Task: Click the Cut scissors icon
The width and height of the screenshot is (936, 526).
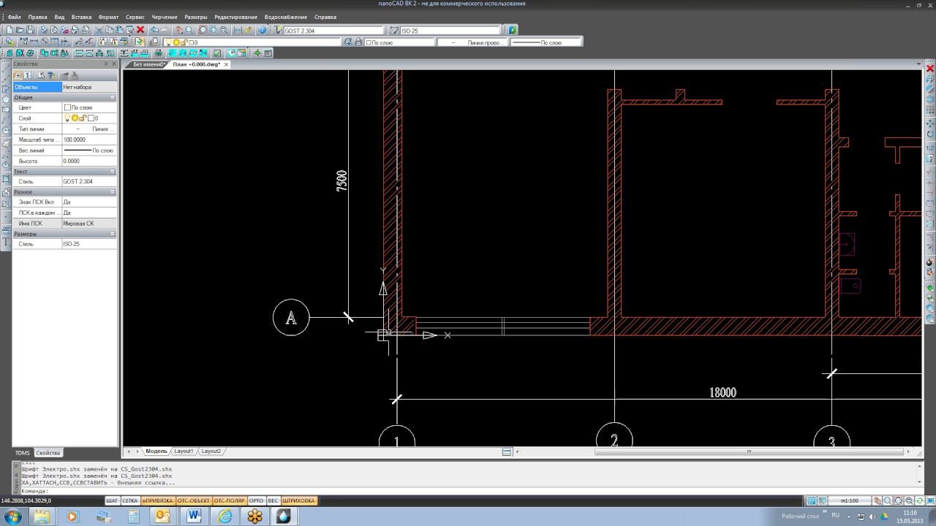Action: pos(99,30)
